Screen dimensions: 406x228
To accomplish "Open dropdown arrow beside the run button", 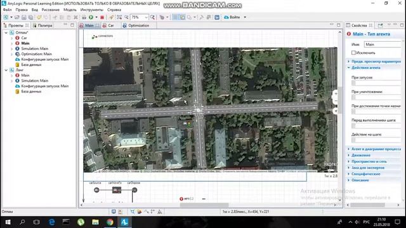I will click(96, 17).
